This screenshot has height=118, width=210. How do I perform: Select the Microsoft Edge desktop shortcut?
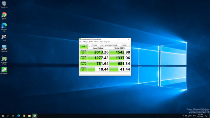(4, 27)
